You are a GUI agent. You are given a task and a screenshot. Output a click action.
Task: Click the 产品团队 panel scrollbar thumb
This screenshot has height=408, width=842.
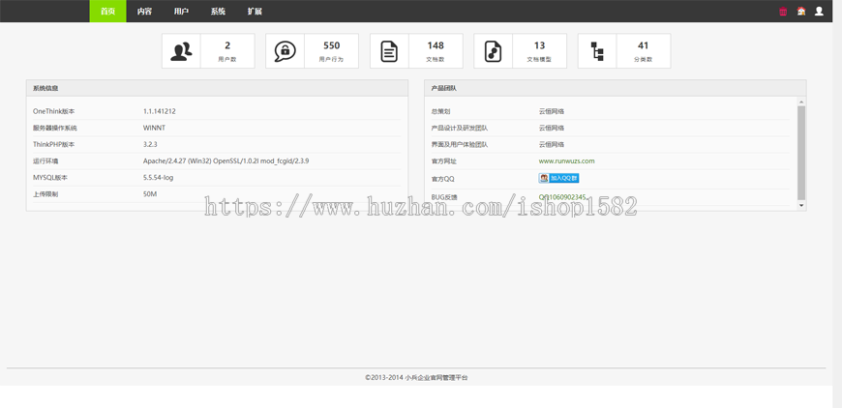[801, 153]
